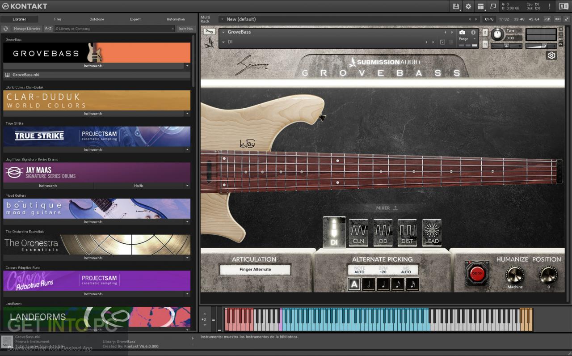Expand The Orchestra Essentials Instruments arrow
The height and width of the screenshot is (356, 572).
187,258
